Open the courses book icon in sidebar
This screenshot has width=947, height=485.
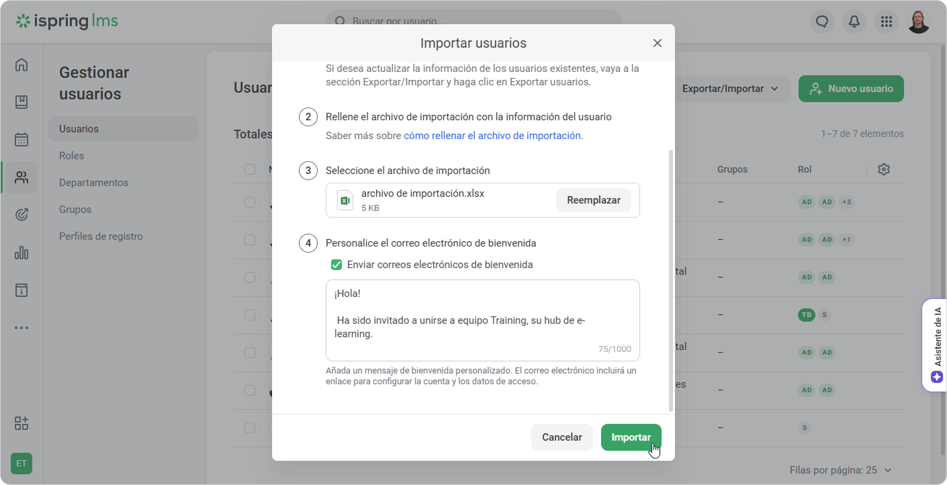point(21,102)
